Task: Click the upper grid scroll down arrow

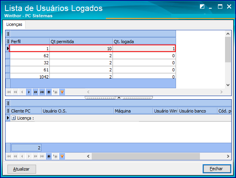Action: pos(228,85)
